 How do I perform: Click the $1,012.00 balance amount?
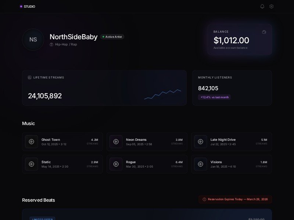click(231, 40)
